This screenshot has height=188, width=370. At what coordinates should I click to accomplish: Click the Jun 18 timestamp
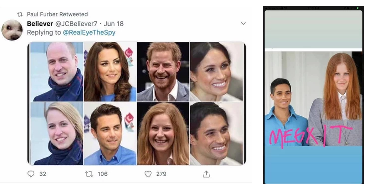pos(114,24)
